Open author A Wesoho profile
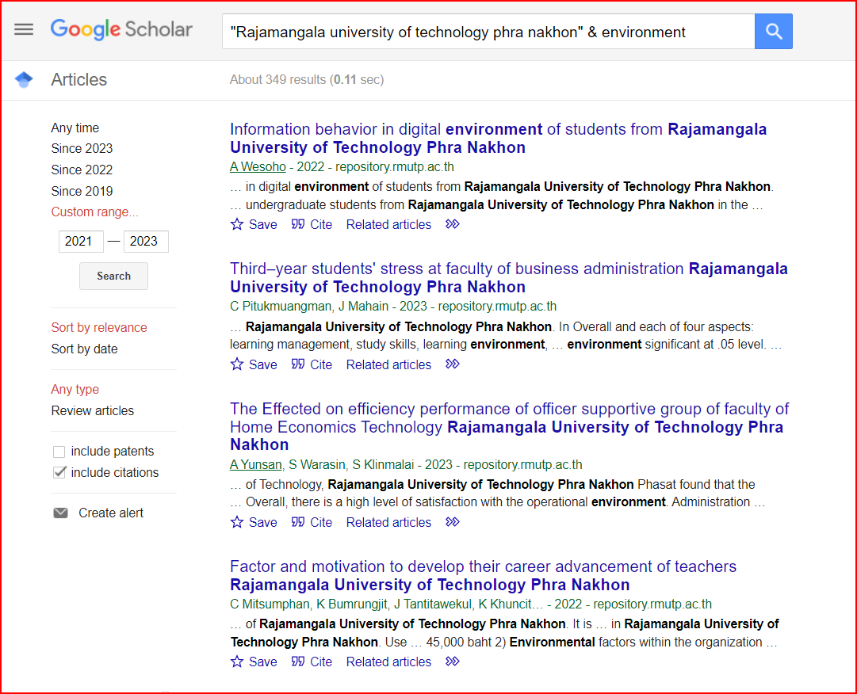857x694 pixels. click(258, 166)
